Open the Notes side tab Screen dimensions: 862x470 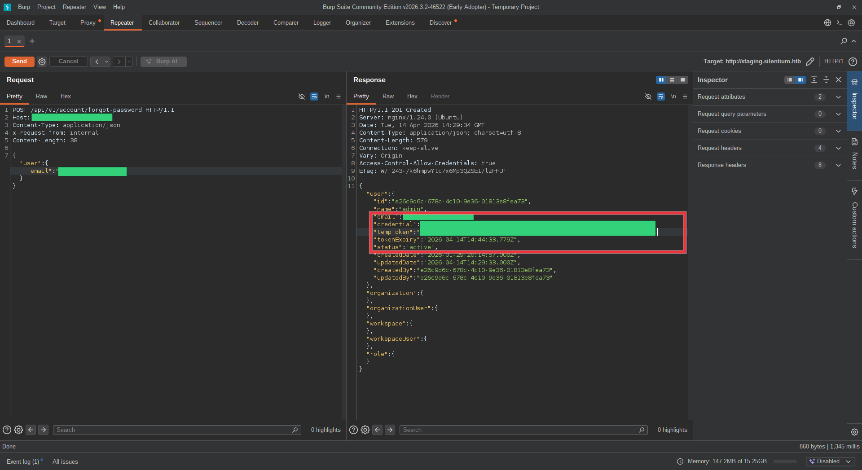(x=854, y=155)
